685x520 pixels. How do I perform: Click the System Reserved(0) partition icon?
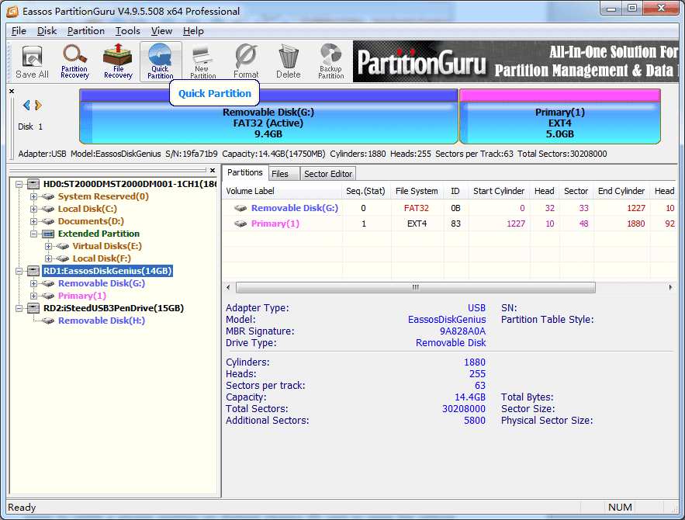(48, 196)
